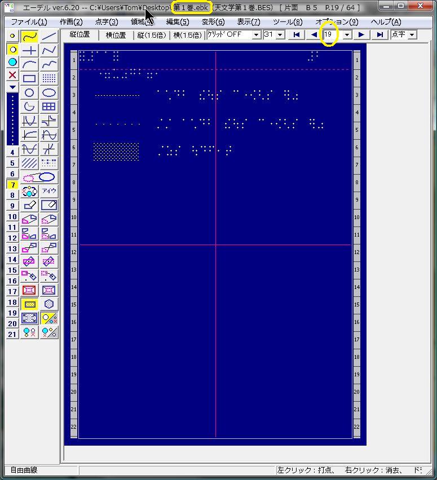Select the freehand curve drawing tool
Viewport: 437px width, 480px height.
click(x=29, y=37)
